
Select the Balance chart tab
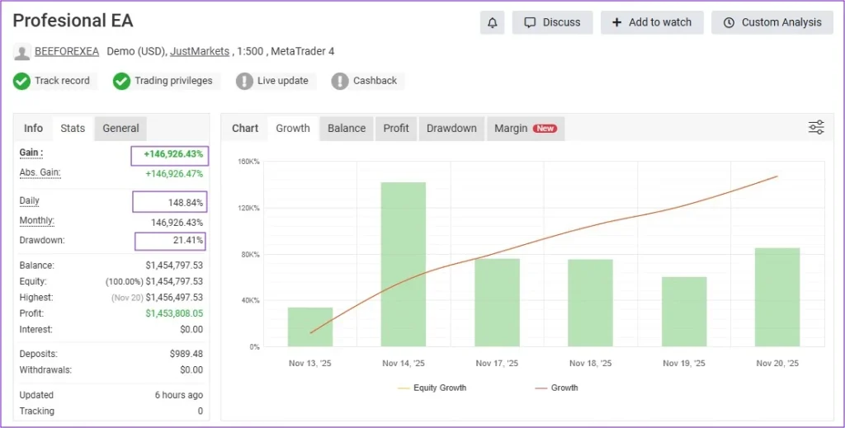tap(347, 129)
